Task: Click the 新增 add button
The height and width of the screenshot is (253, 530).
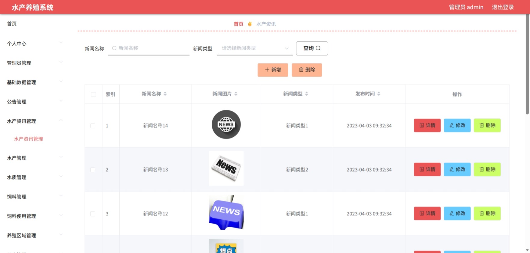Action: (273, 70)
